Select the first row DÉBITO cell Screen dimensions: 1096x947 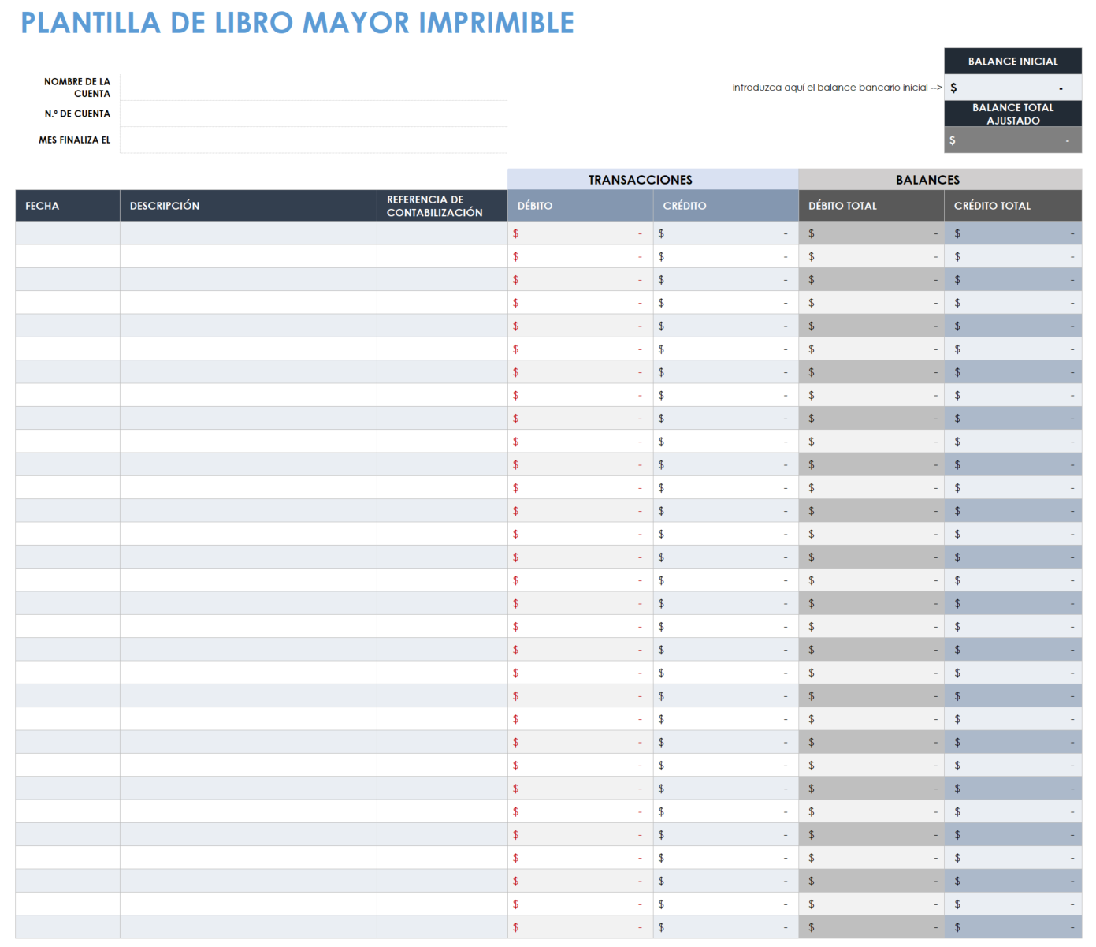coord(580,233)
